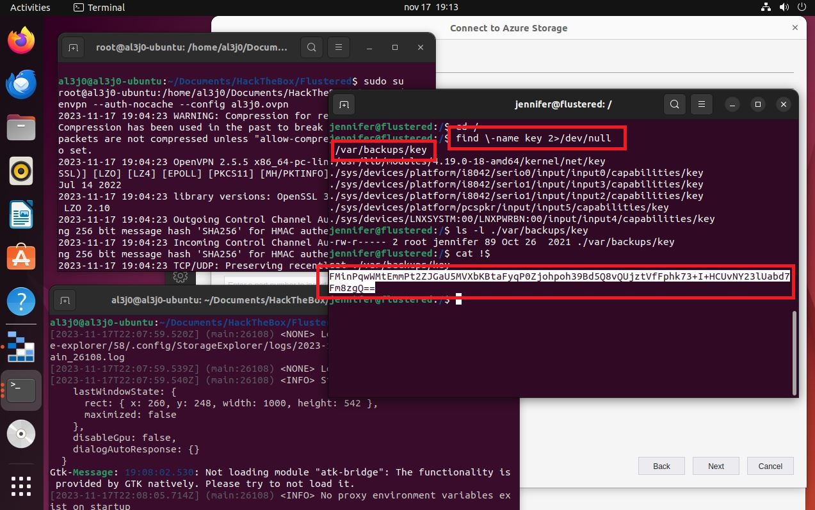Click the LNXSYSTM:00/LNXPWRBN:00 path line
The height and width of the screenshot is (510, 815).
pyautogui.click(x=522, y=219)
